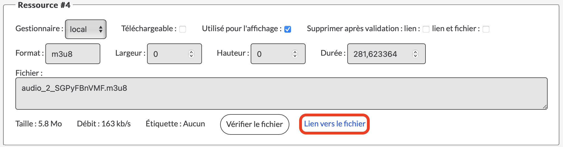
Task: Decrease Largeur with the down stepper arrow
Action: 191,56
